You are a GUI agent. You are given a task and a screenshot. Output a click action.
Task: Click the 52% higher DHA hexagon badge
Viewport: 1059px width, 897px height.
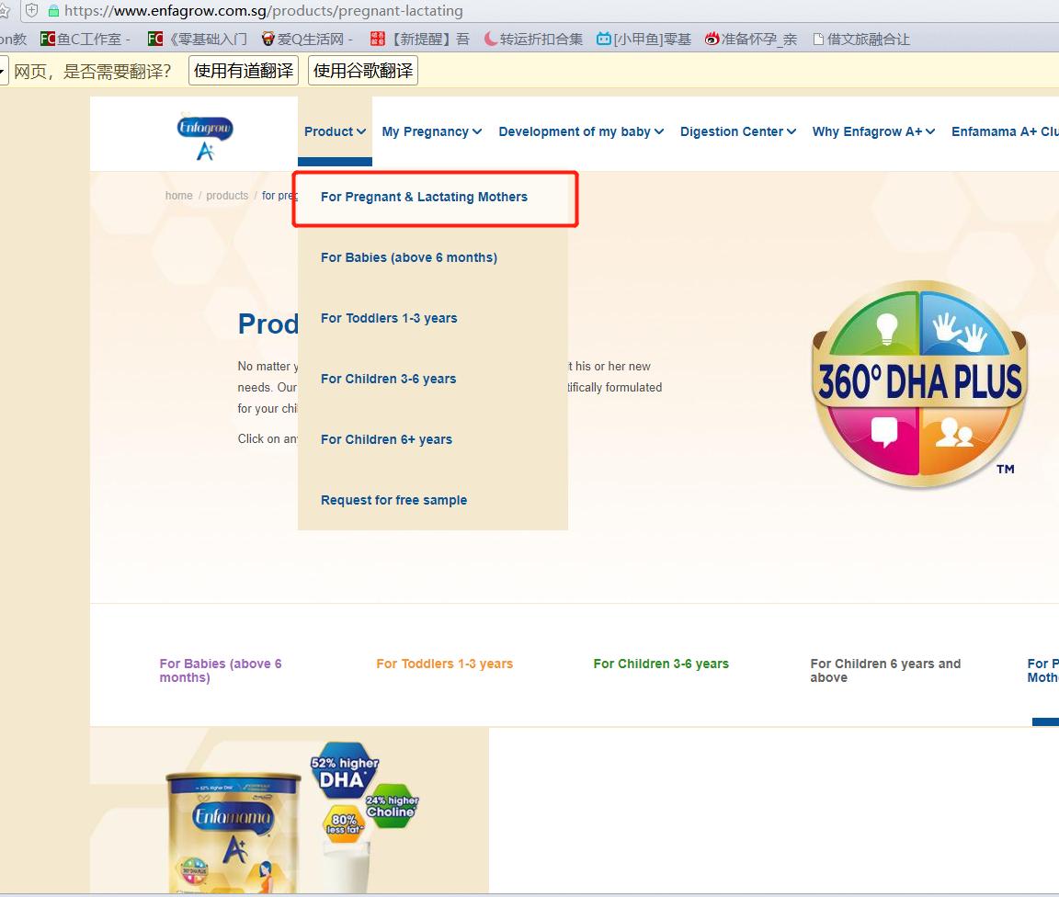[345, 772]
